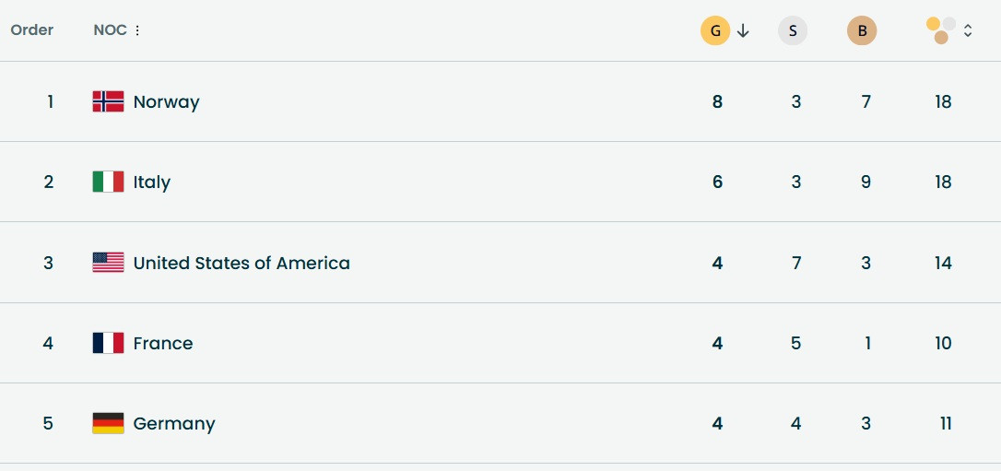Toggle gold column descending sort arrow

[744, 31]
